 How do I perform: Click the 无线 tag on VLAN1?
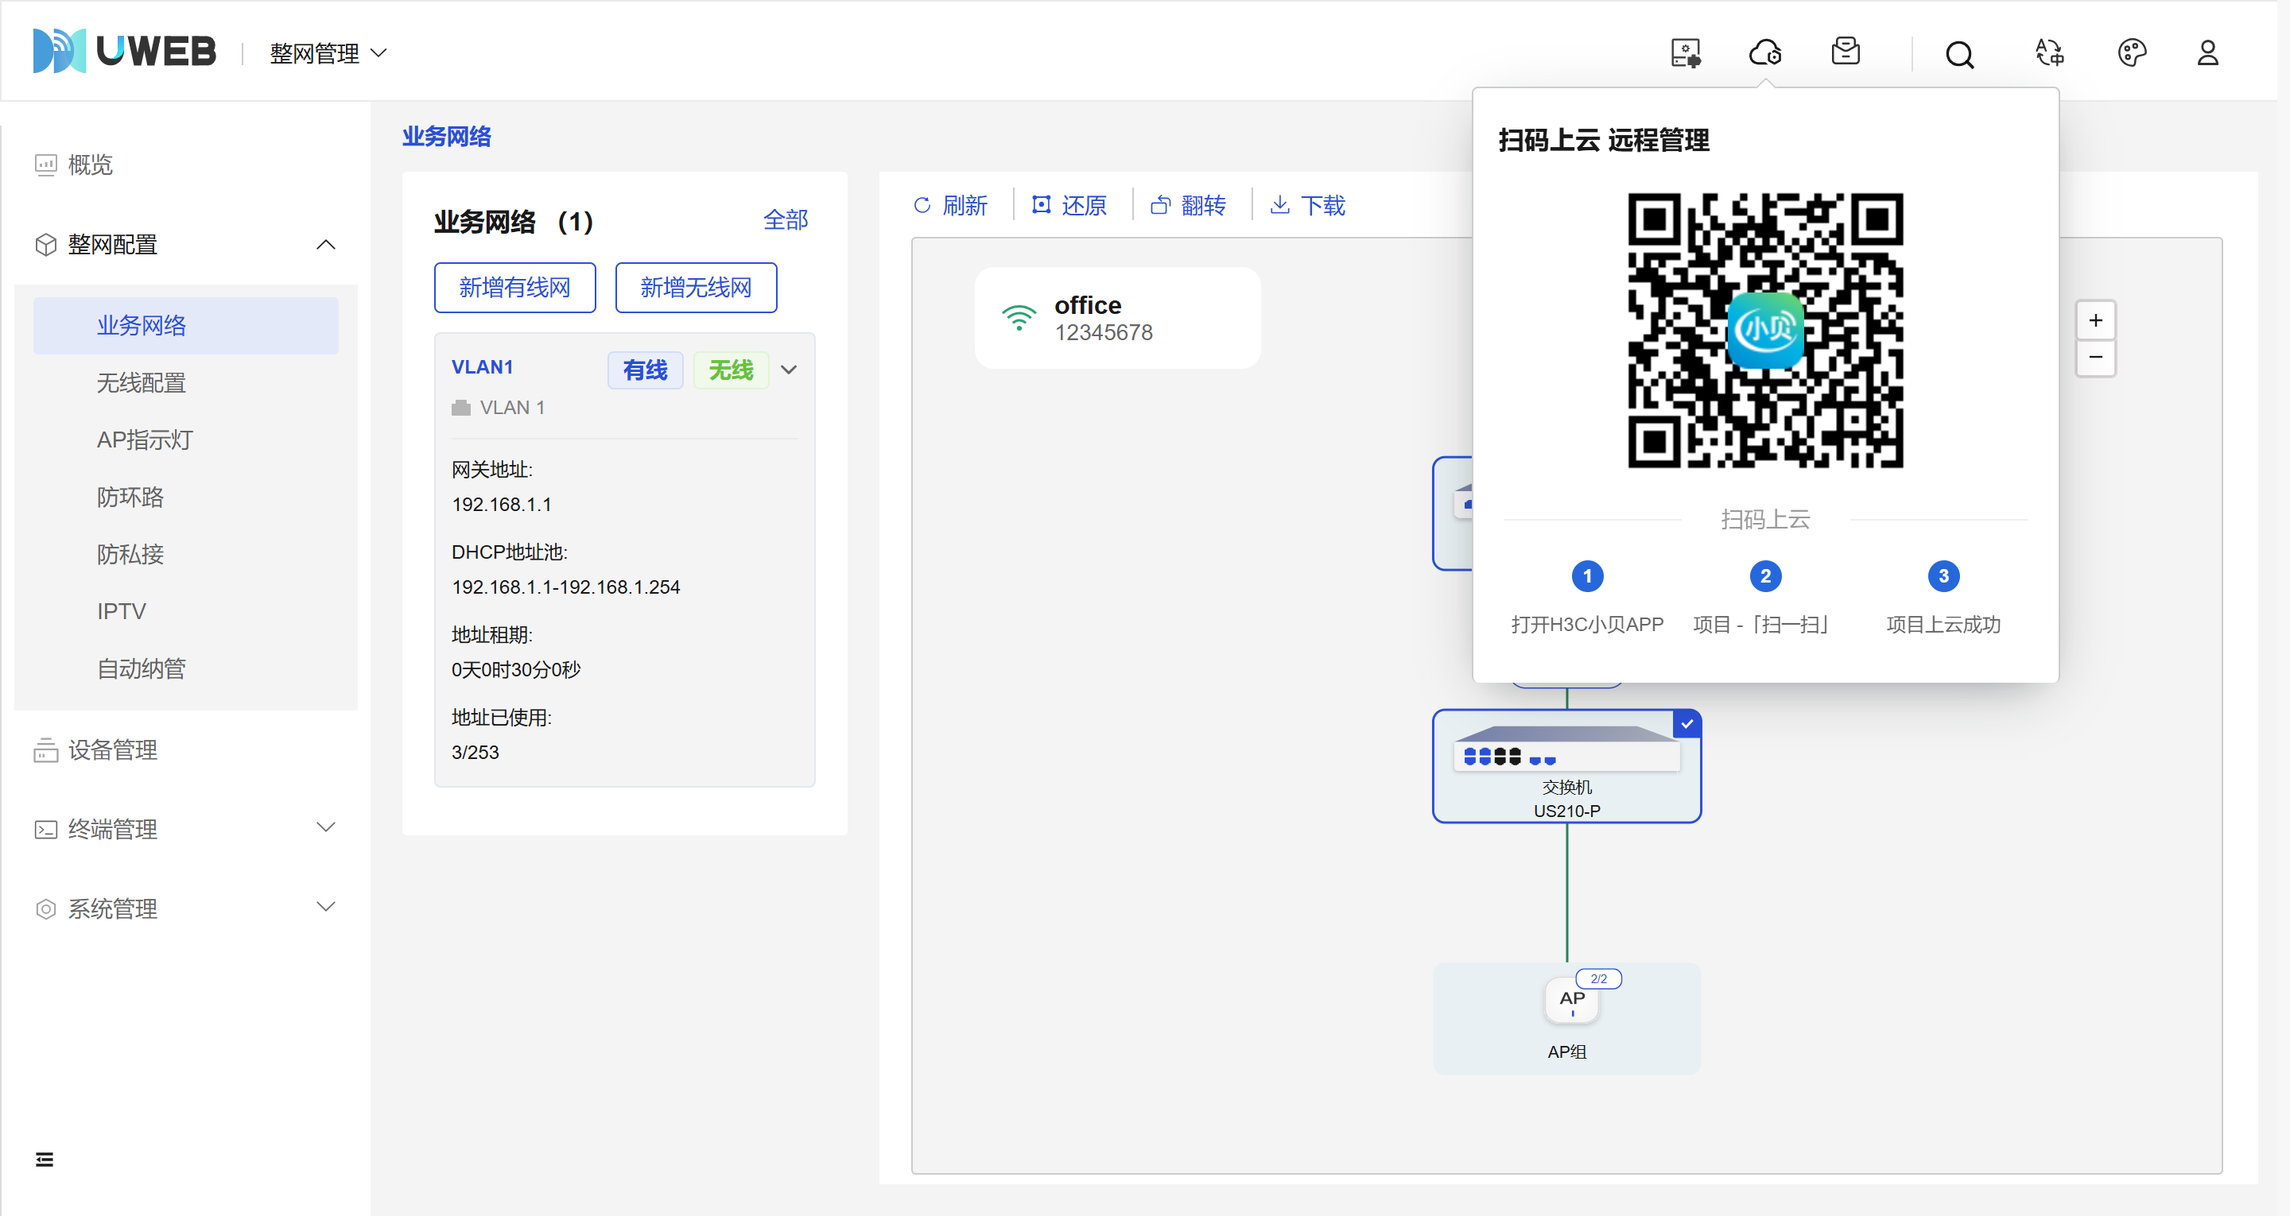coord(731,370)
